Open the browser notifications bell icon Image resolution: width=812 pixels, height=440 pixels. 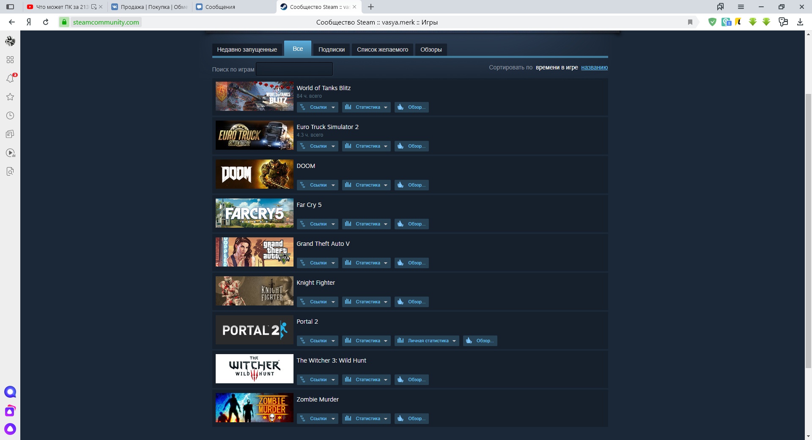[x=10, y=78]
